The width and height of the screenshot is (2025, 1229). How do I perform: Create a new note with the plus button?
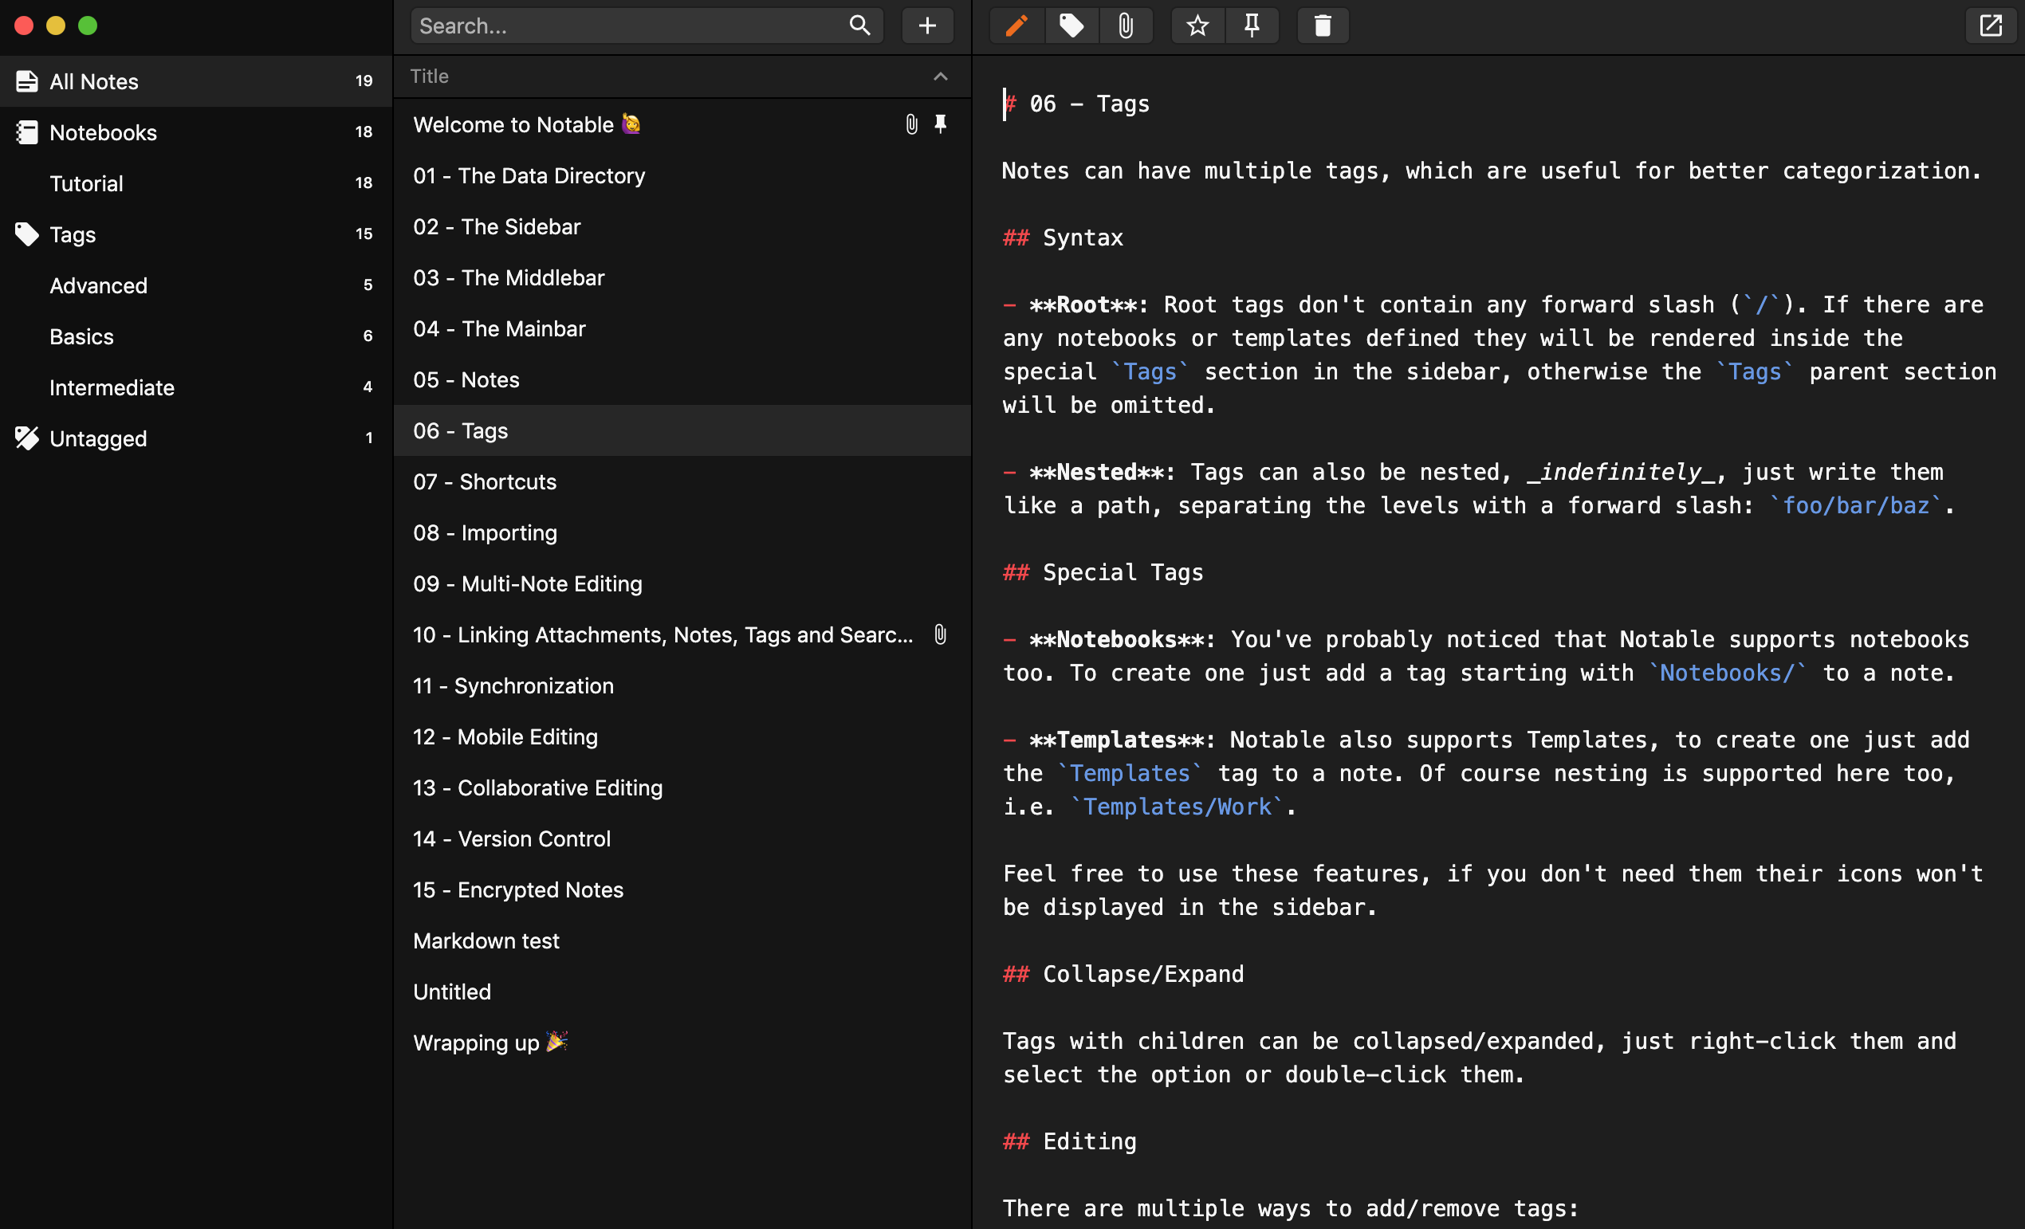point(927,26)
